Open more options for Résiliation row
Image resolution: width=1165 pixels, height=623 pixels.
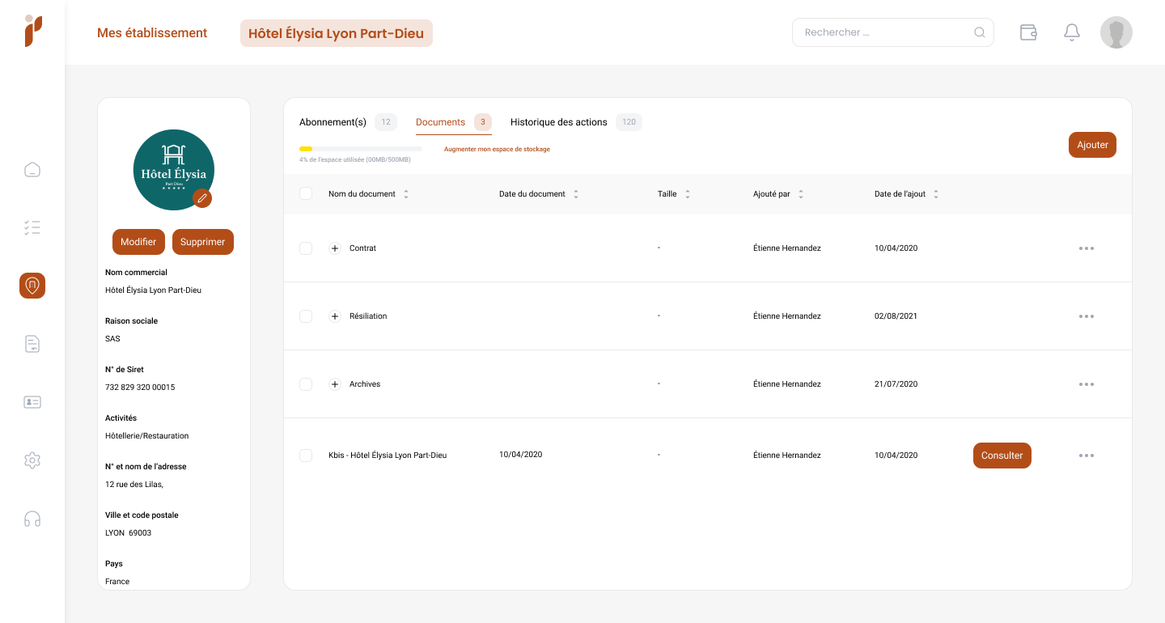click(x=1087, y=316)
